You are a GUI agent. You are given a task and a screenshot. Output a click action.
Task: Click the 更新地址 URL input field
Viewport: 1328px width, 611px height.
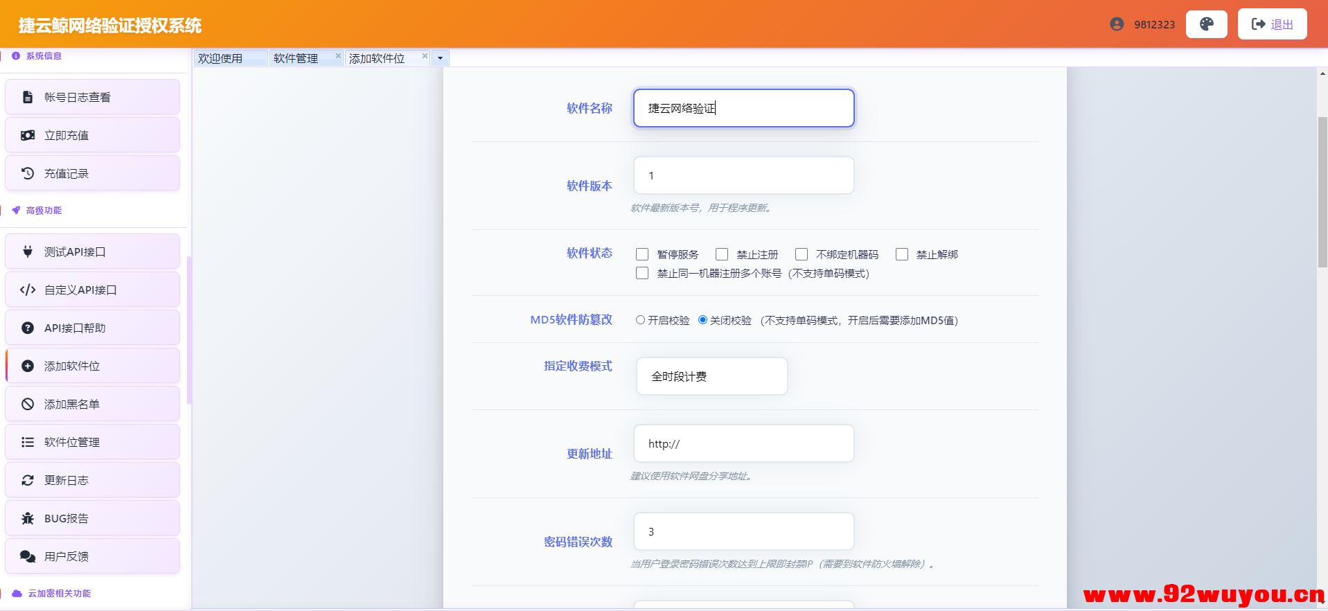[743, 443]
